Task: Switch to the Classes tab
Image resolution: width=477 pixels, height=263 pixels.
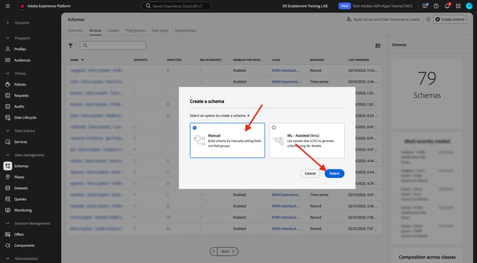Action: pos(113,30)
